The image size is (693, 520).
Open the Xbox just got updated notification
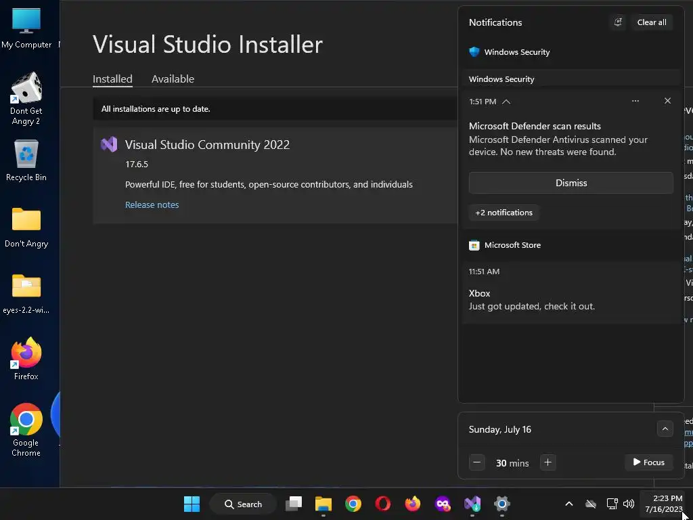click(571, 292)
